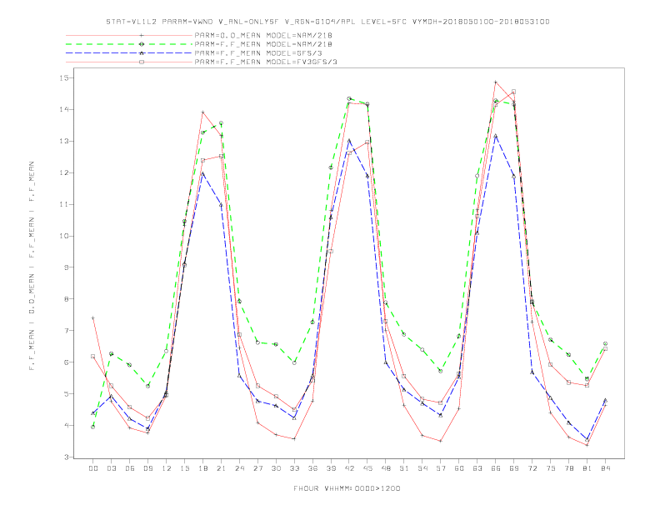Select legend entry PARM=O.O_MEAN MODEL=NAM/218
This screenshot has width=660, height=510.
(263, 35)
